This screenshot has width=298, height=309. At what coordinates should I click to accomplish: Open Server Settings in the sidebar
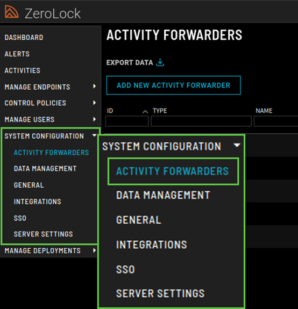[x=43, y=234]
